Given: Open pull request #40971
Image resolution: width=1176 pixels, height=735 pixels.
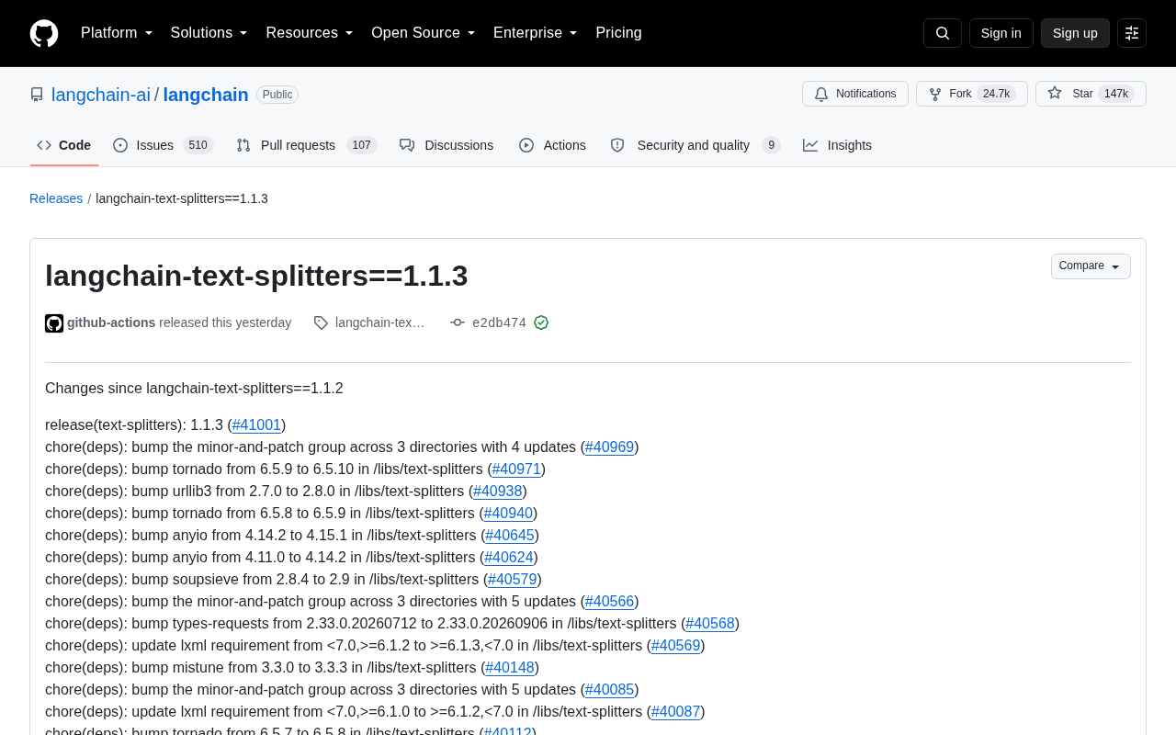Looking at the screenshot, I should 516,469.
